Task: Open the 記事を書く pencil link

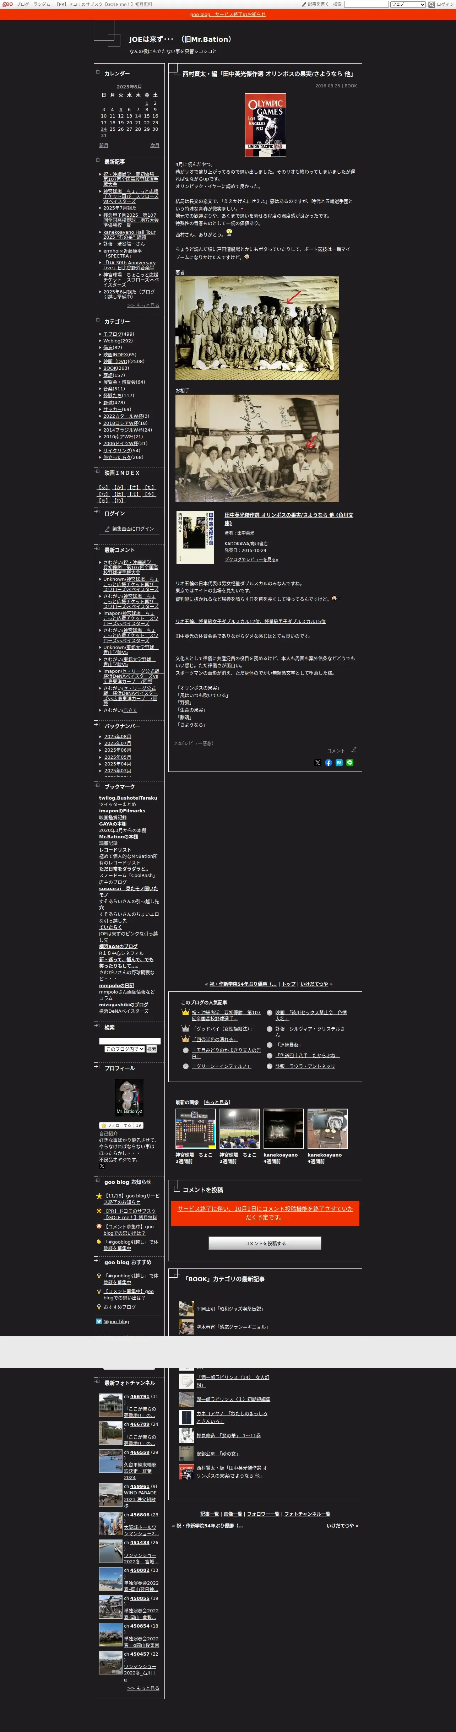Action: click(x=315, y=4)
